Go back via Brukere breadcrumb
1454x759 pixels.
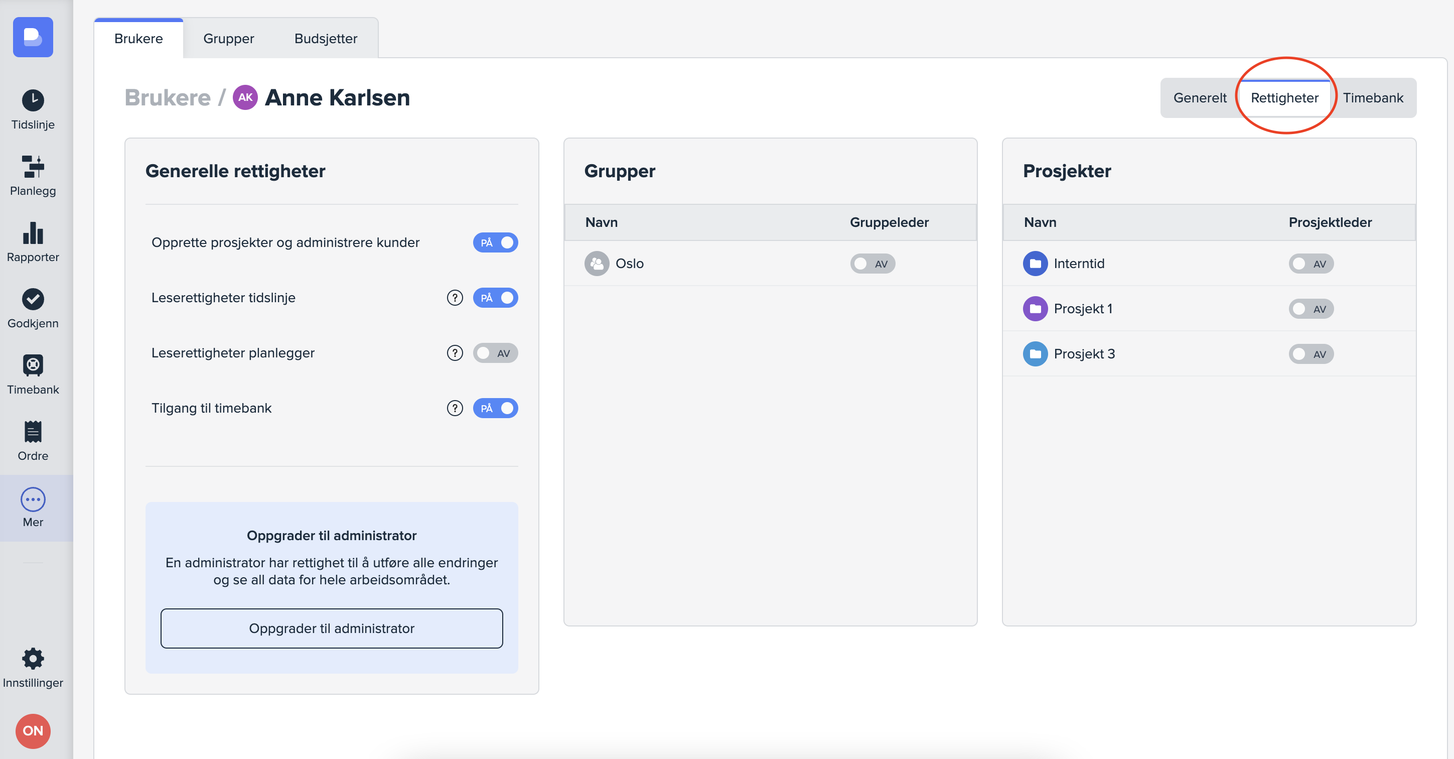[x=167, y=98]
